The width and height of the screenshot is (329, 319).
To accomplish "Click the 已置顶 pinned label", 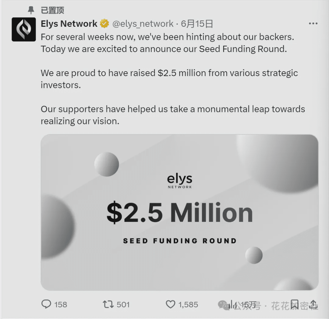I will 52,10.
